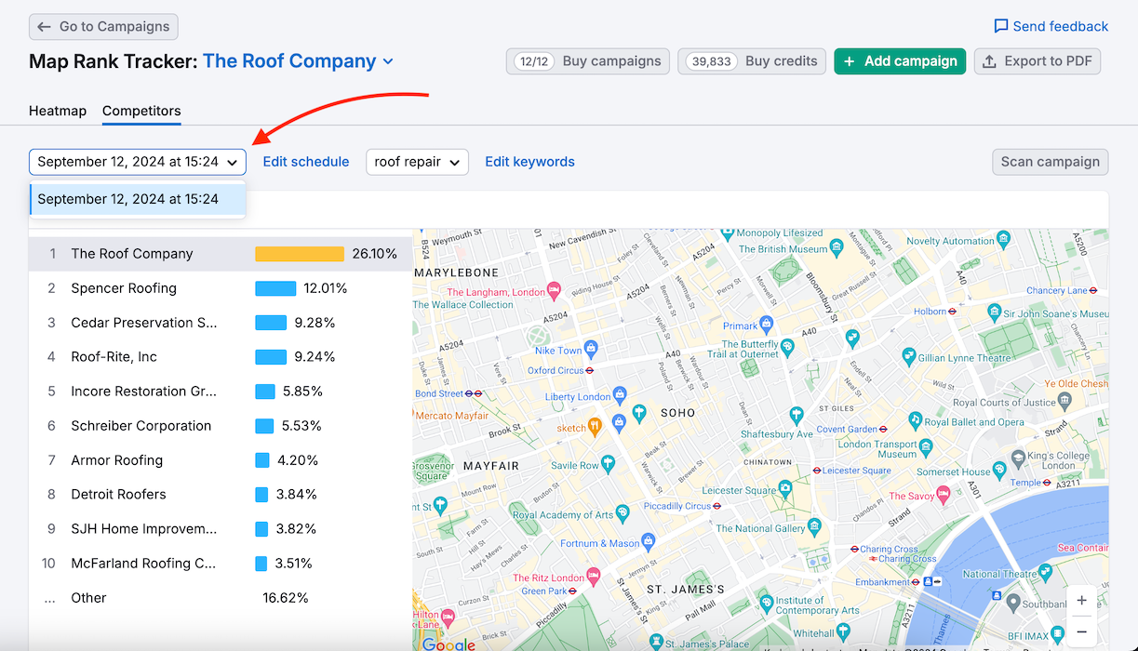Click the Send feedback speech bubble icon

click(1001, 26)
